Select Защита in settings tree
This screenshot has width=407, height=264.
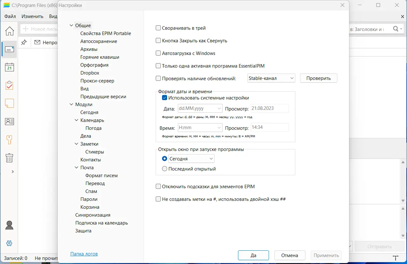(83, 231)
